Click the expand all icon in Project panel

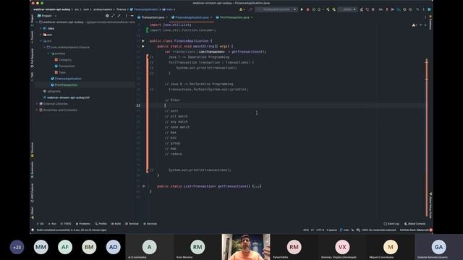pyautogui.click(x=113, y=16)
